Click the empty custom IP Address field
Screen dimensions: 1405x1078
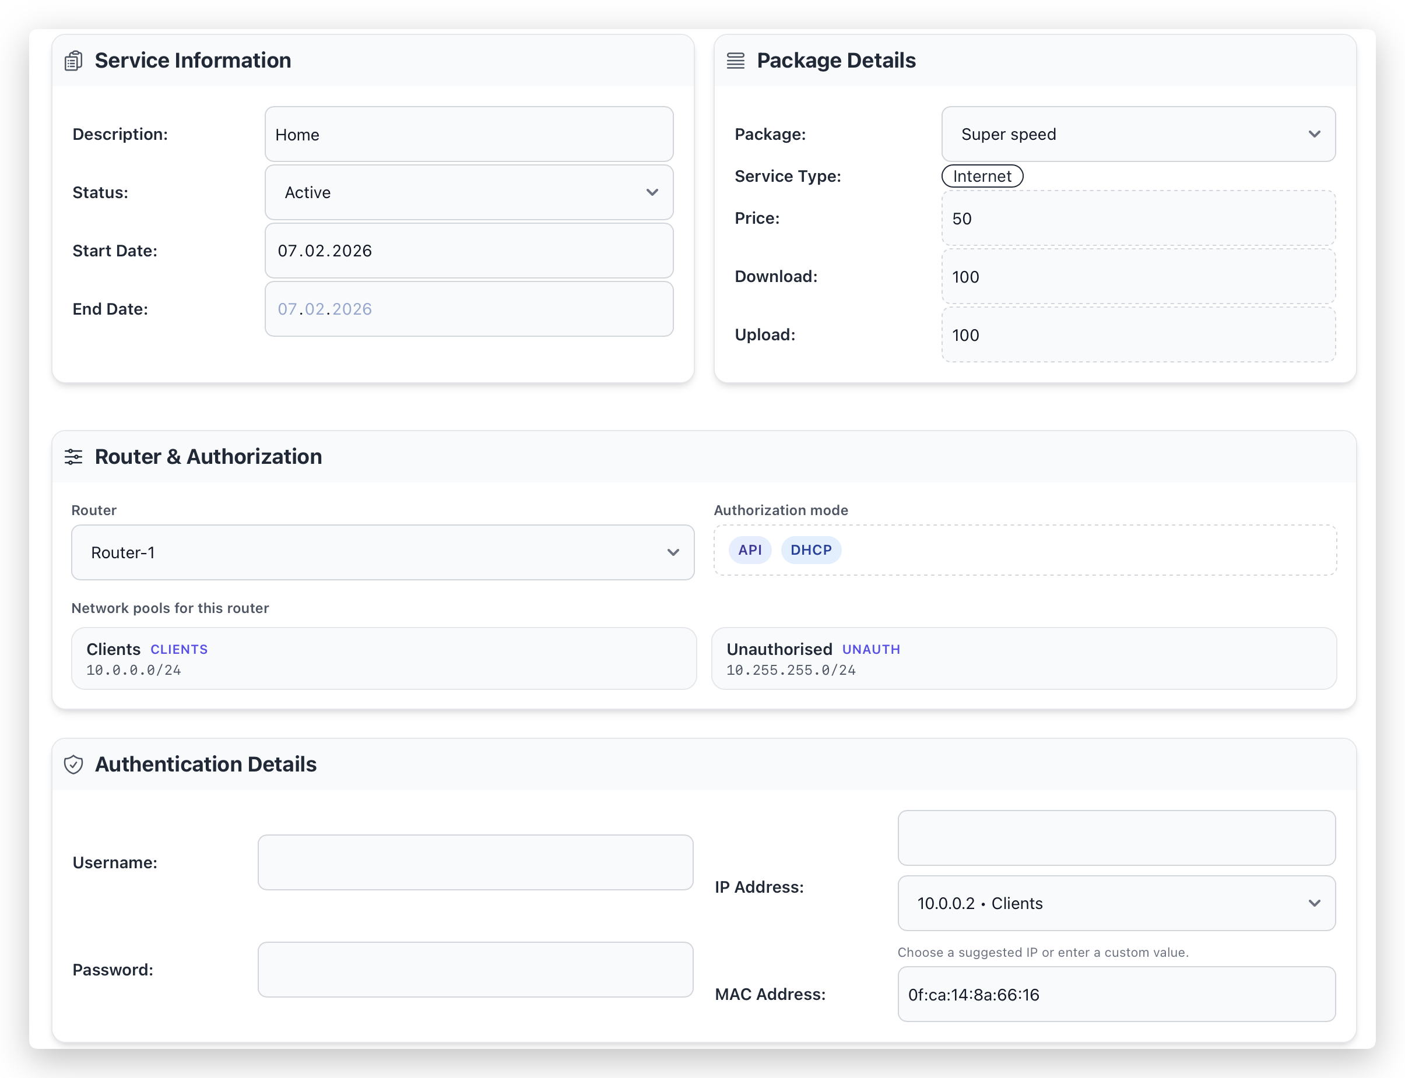click(x=1116, y=838)
